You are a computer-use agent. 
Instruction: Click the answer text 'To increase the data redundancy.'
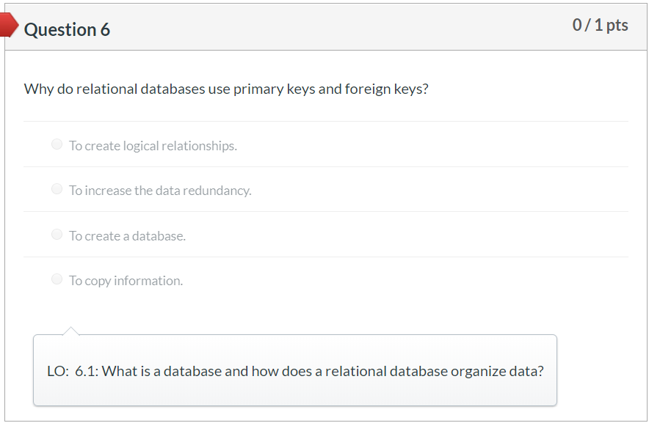[x=159, y=191]
